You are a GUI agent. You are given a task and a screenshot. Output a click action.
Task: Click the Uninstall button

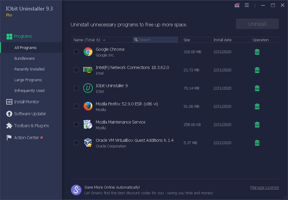[257, 24]
